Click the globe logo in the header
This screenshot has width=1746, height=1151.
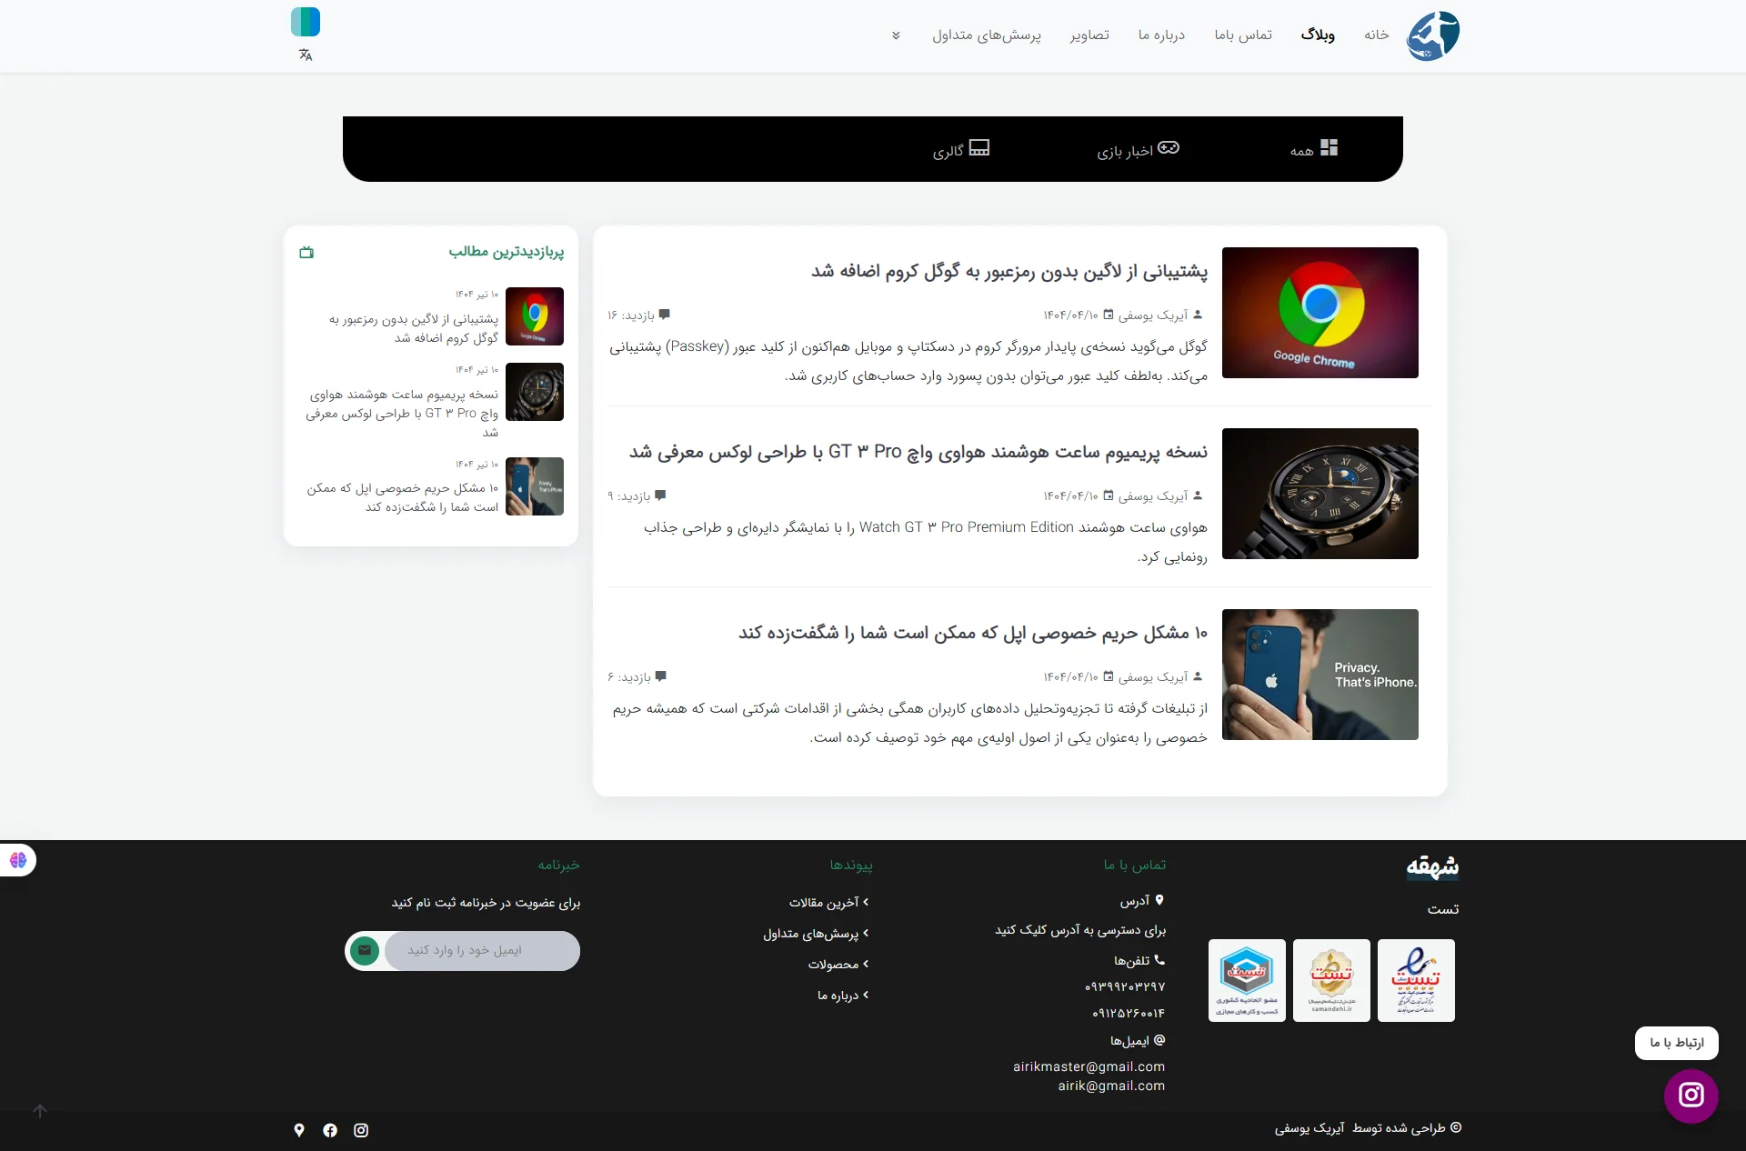pos(1433,35)
